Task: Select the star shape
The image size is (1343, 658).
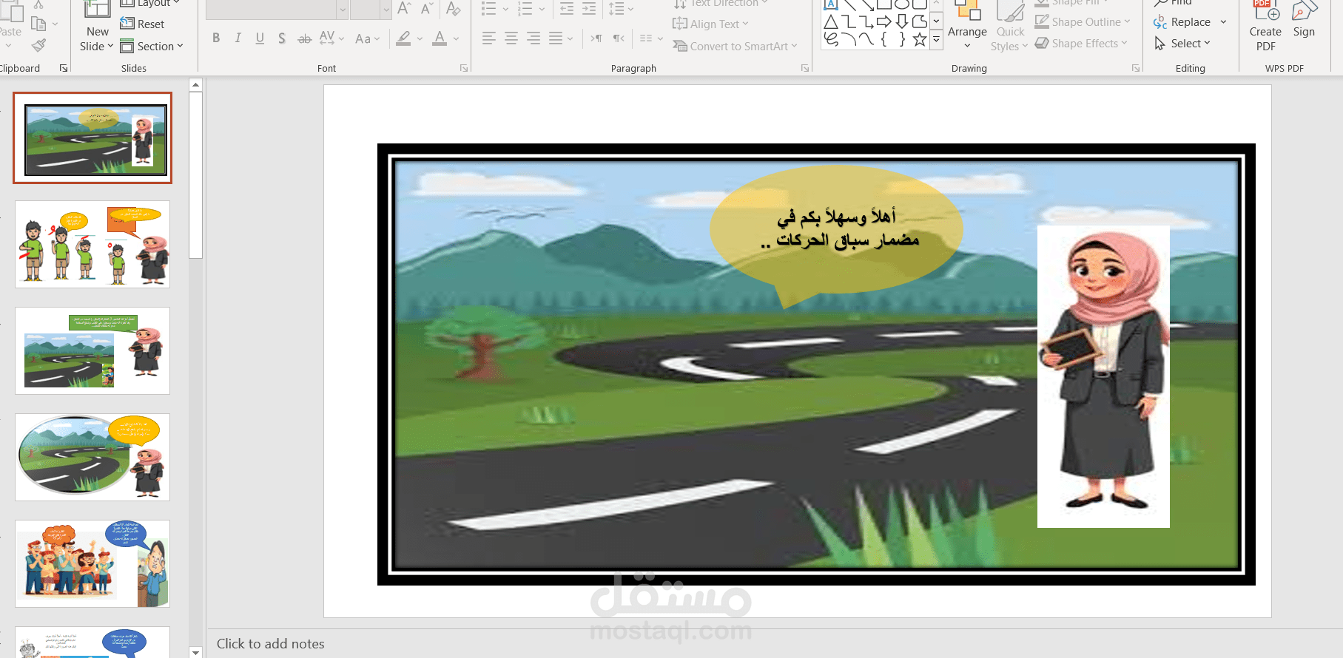Action: [x=920, y=40]
